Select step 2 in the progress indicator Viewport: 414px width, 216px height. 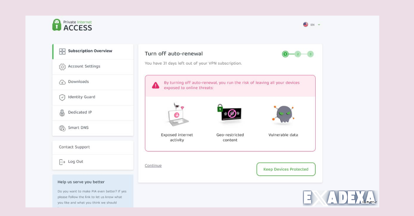(297, 54)
